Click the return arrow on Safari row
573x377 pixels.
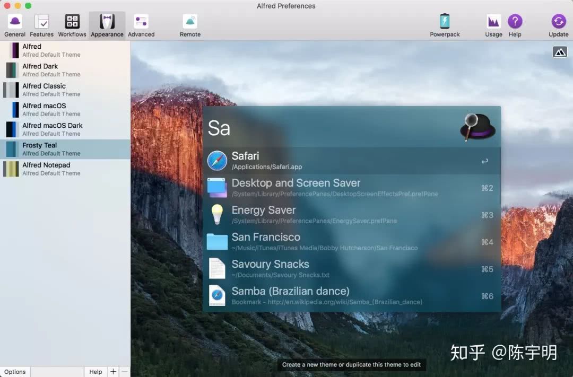click(x=484, y=161)
